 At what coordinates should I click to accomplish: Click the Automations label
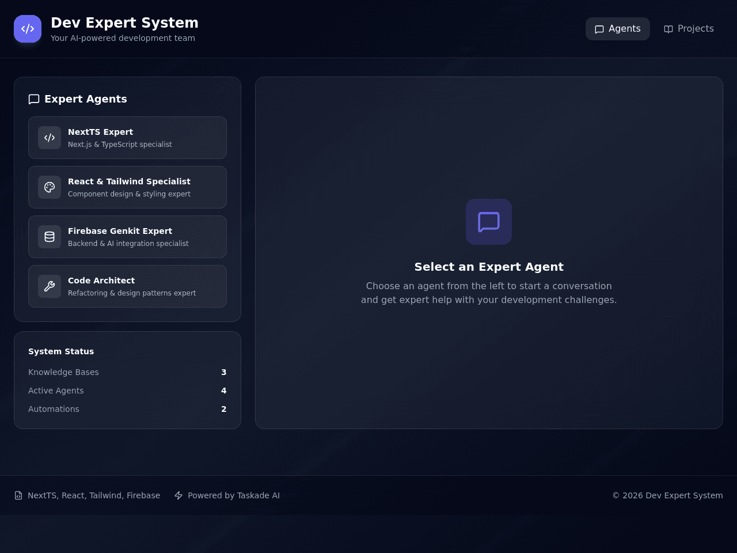coord(54,409)
